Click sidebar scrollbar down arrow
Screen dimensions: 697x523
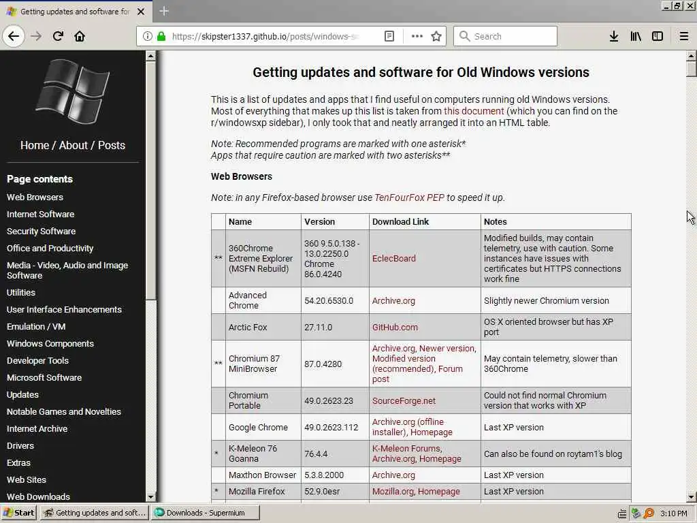point(150,497)
